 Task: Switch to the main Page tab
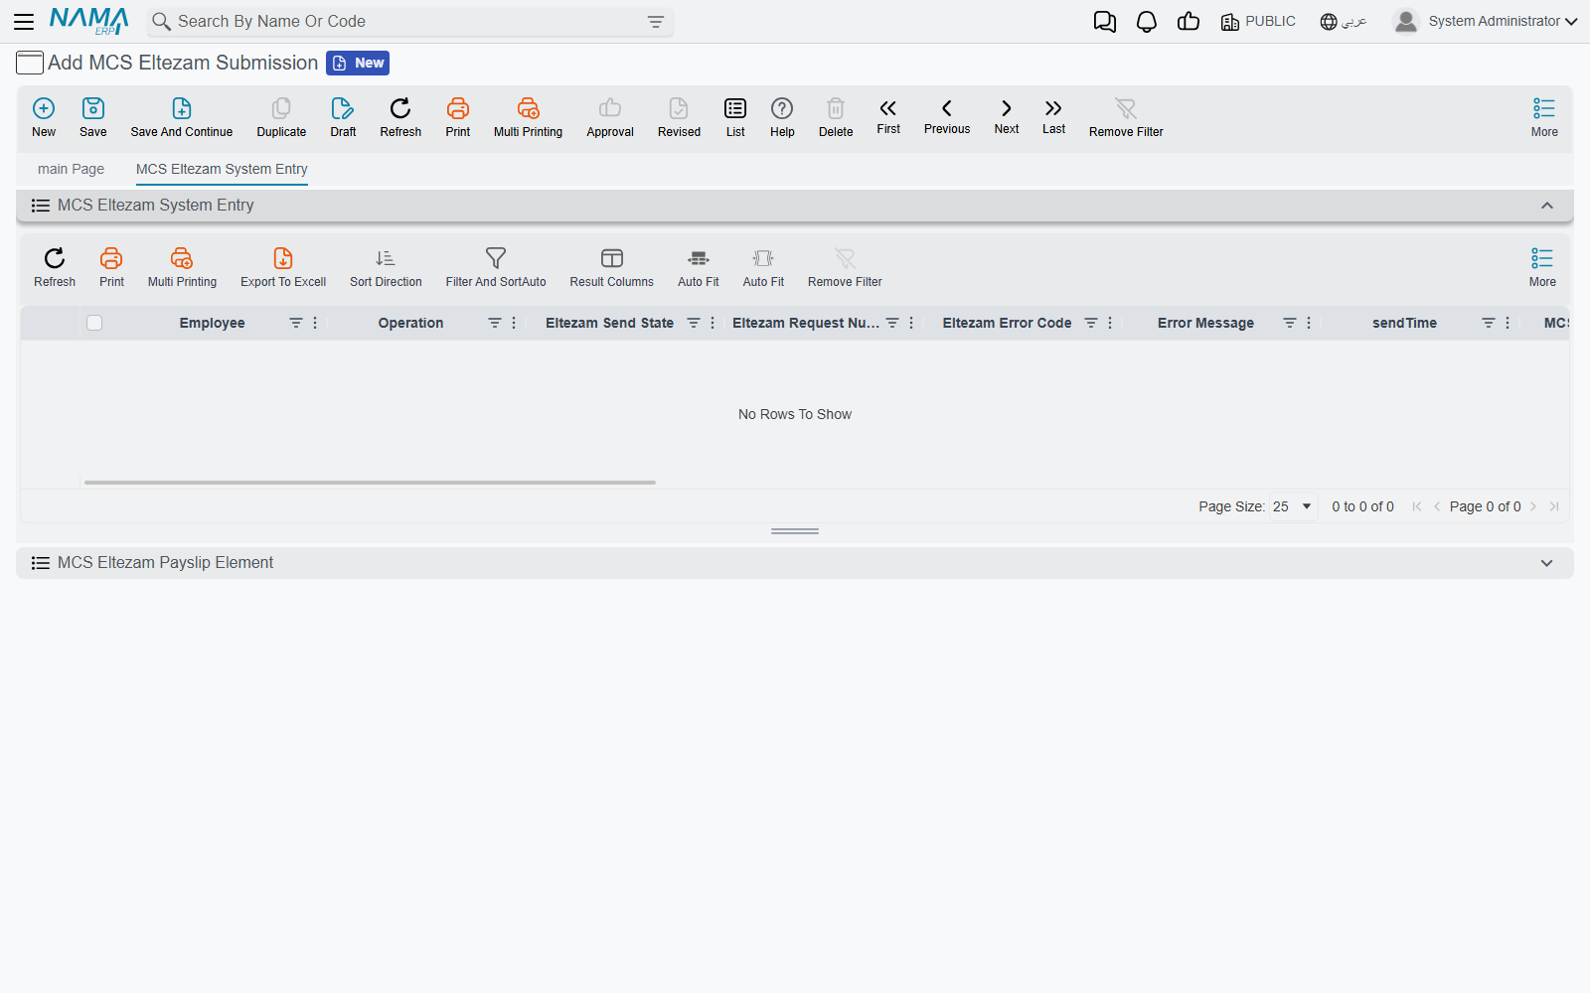pos(71,169)
